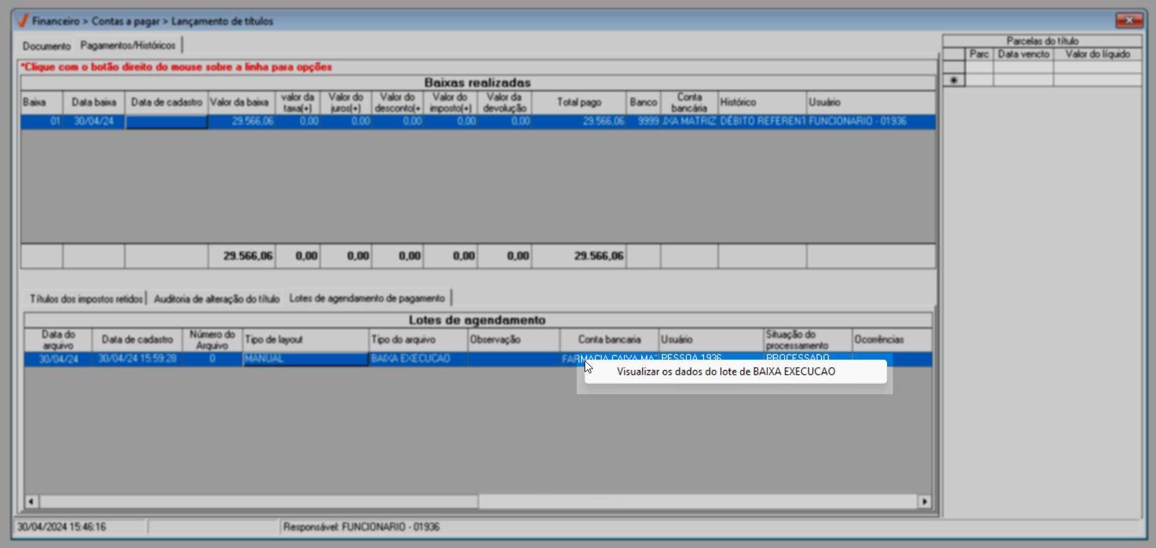The image size is (1156, 548).
Task: Switch to Auditoria de alteração do título tab
Action: click(x=217, y=298)
